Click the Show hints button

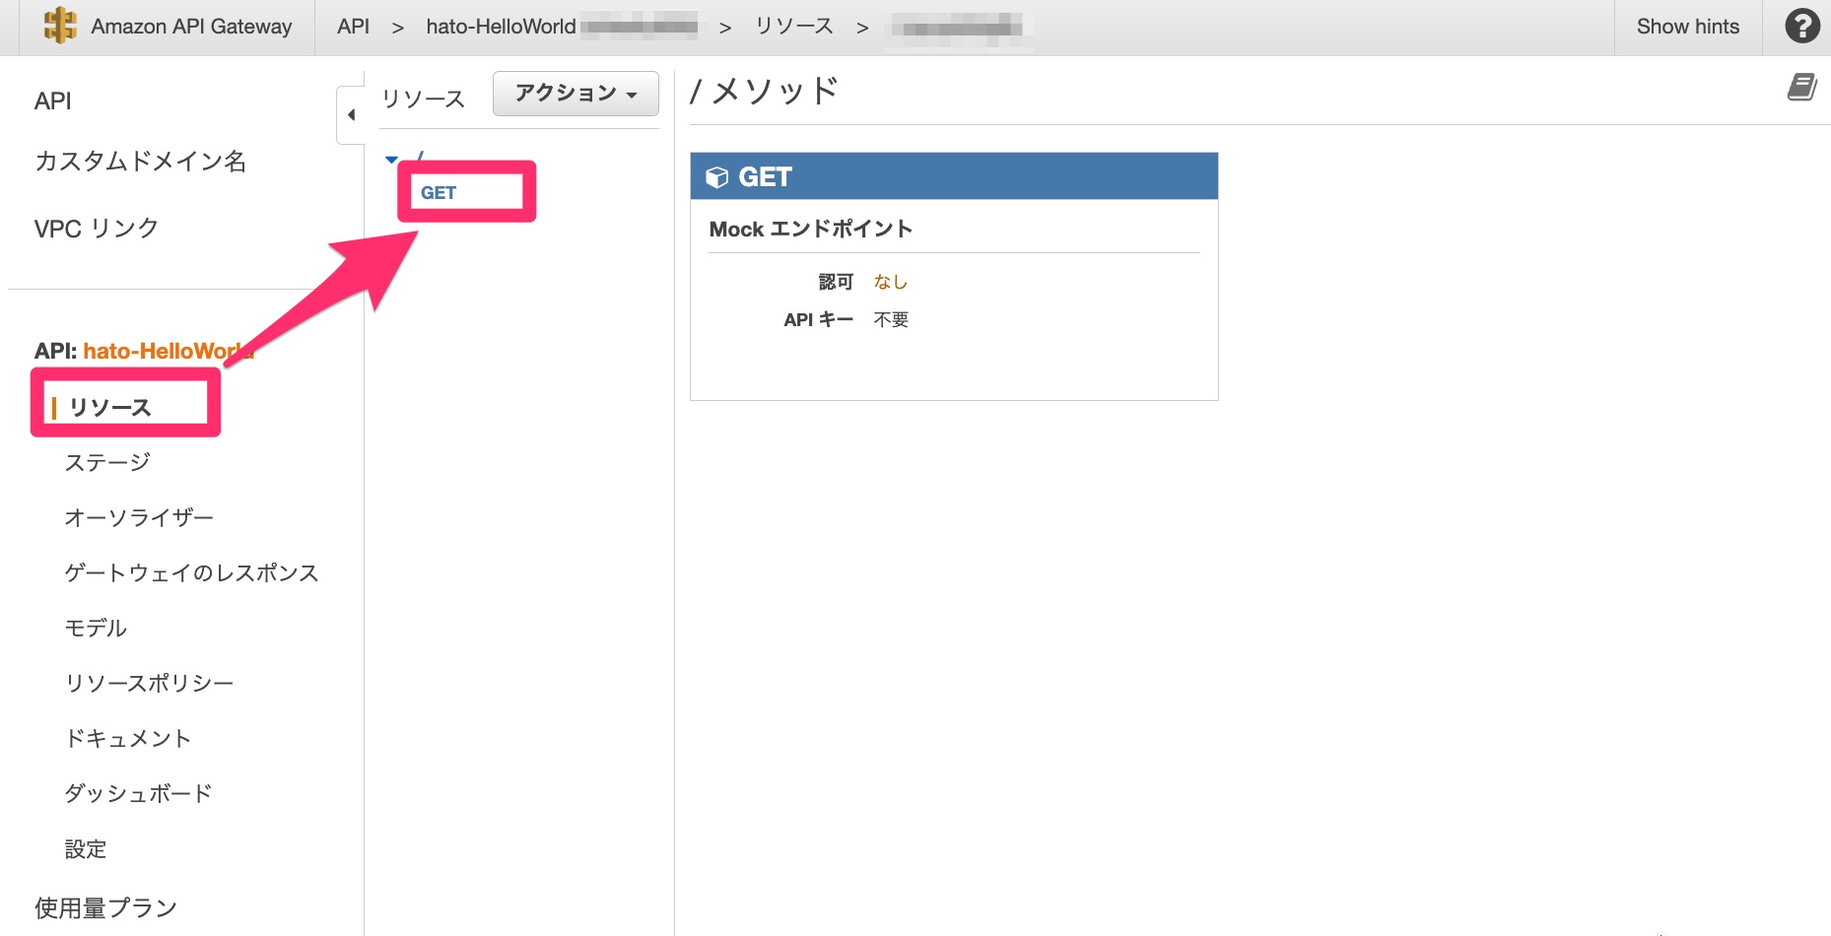[x=1687, y=27]
